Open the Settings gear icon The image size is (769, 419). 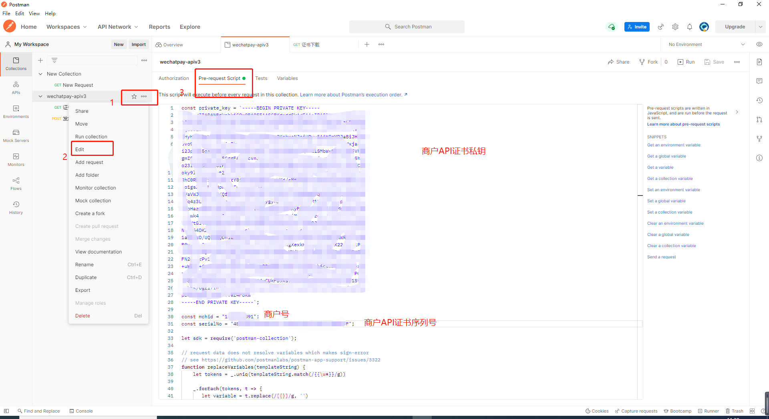click(675, 27)
